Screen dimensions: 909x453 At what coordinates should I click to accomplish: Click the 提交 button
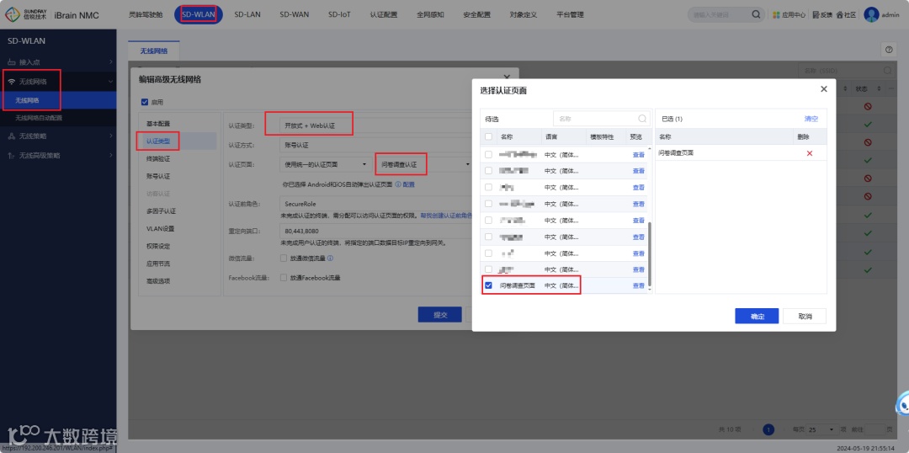pos(440,314)
